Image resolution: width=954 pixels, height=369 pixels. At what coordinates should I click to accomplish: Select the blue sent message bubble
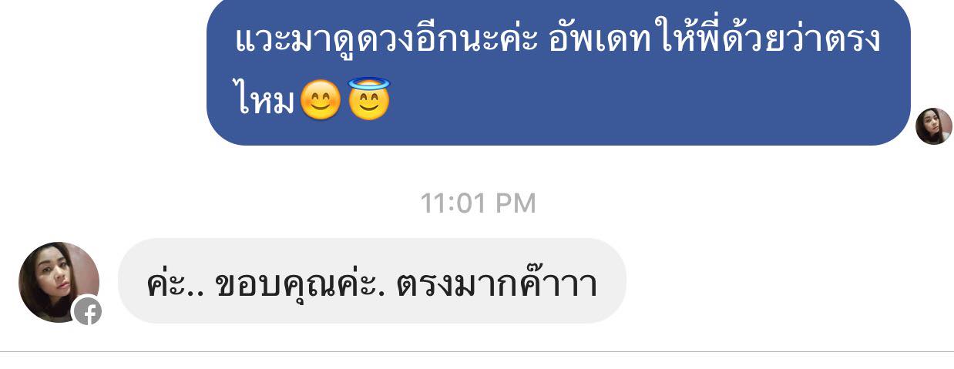(559, 72)
